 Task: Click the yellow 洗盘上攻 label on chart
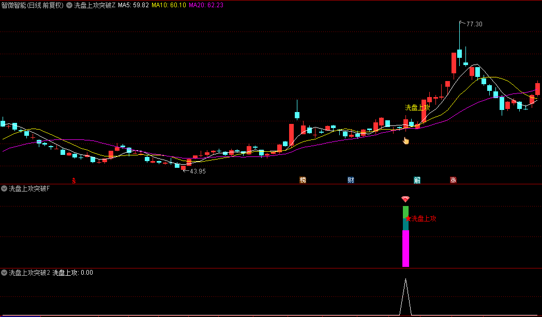pos(417,107)
